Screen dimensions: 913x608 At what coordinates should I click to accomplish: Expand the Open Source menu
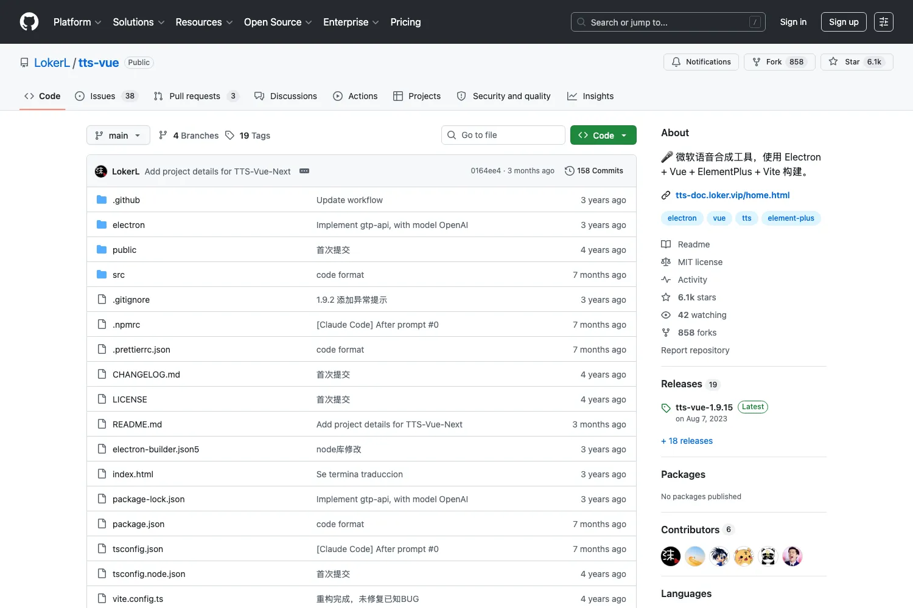pos(278,22)
